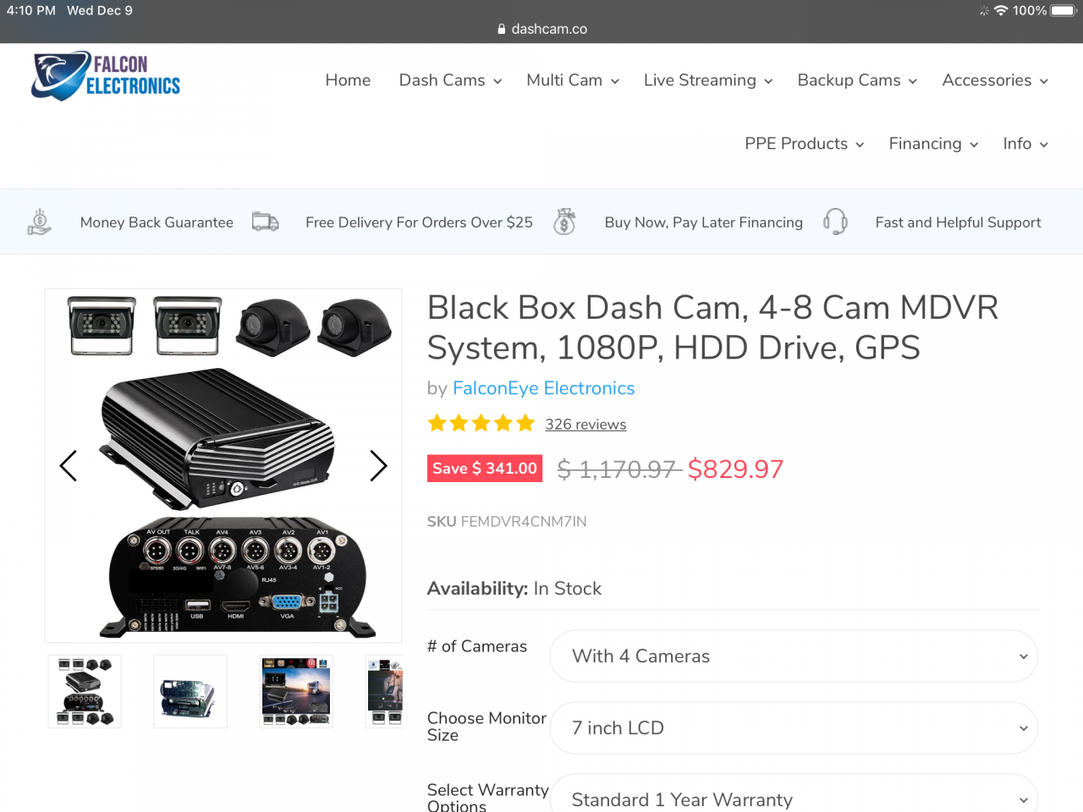Open the monitor size dropdown
The width and height of the screenshot is (1083, 812).
coord(794,728)
